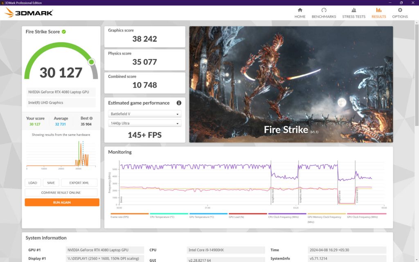Open Options via the gear icon
419x262 pixels.
pos(400,10)
